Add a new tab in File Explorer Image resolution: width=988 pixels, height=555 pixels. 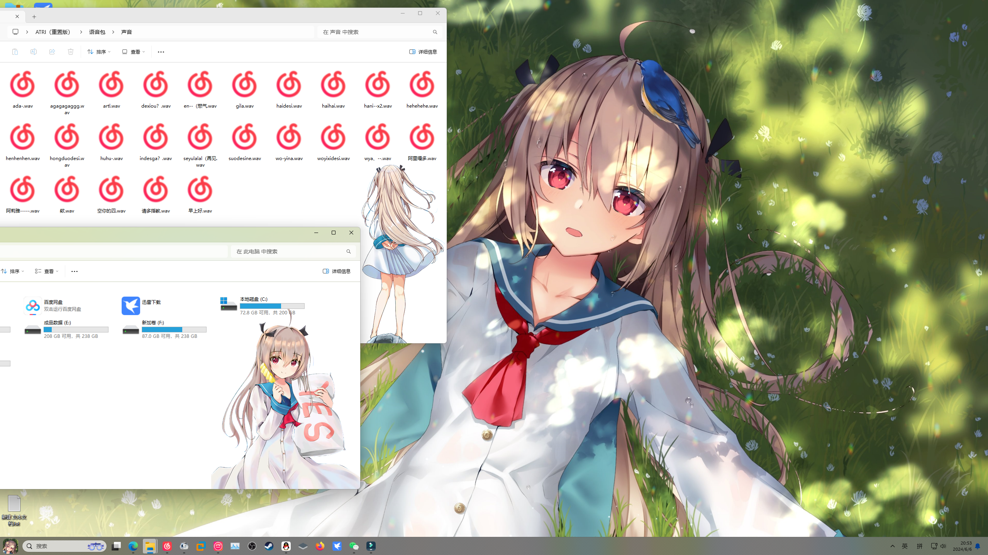(x=34, y=17)
